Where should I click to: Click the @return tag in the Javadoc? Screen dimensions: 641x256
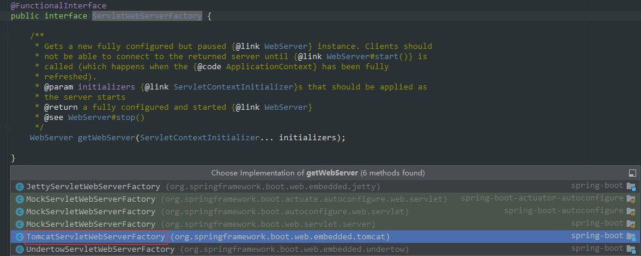tap(61, 107)
